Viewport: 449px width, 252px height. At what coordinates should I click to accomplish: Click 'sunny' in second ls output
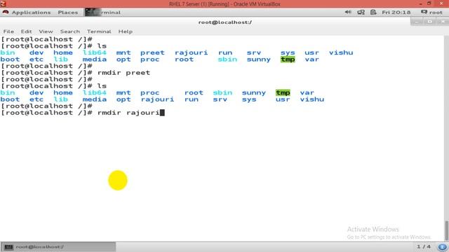click(x=254, y=92)
